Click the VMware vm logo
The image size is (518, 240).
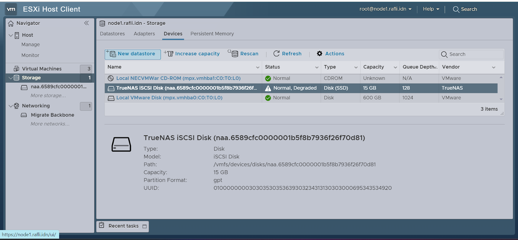coord(11,9)
